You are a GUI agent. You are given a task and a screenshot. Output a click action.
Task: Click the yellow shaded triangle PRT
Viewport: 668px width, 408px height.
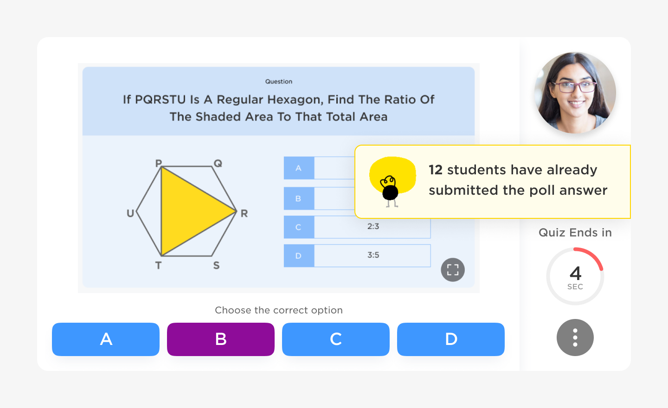(x=188, y=211)
